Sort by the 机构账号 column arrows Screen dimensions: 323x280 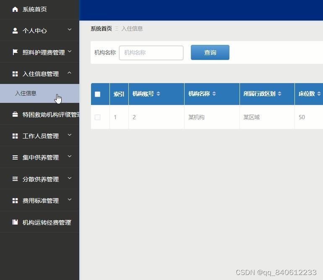tap(158, 94)
